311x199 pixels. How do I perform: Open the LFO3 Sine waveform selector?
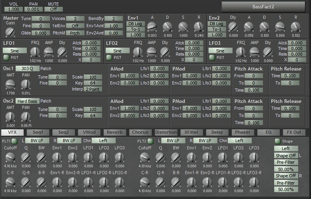[x=221, y=50]
